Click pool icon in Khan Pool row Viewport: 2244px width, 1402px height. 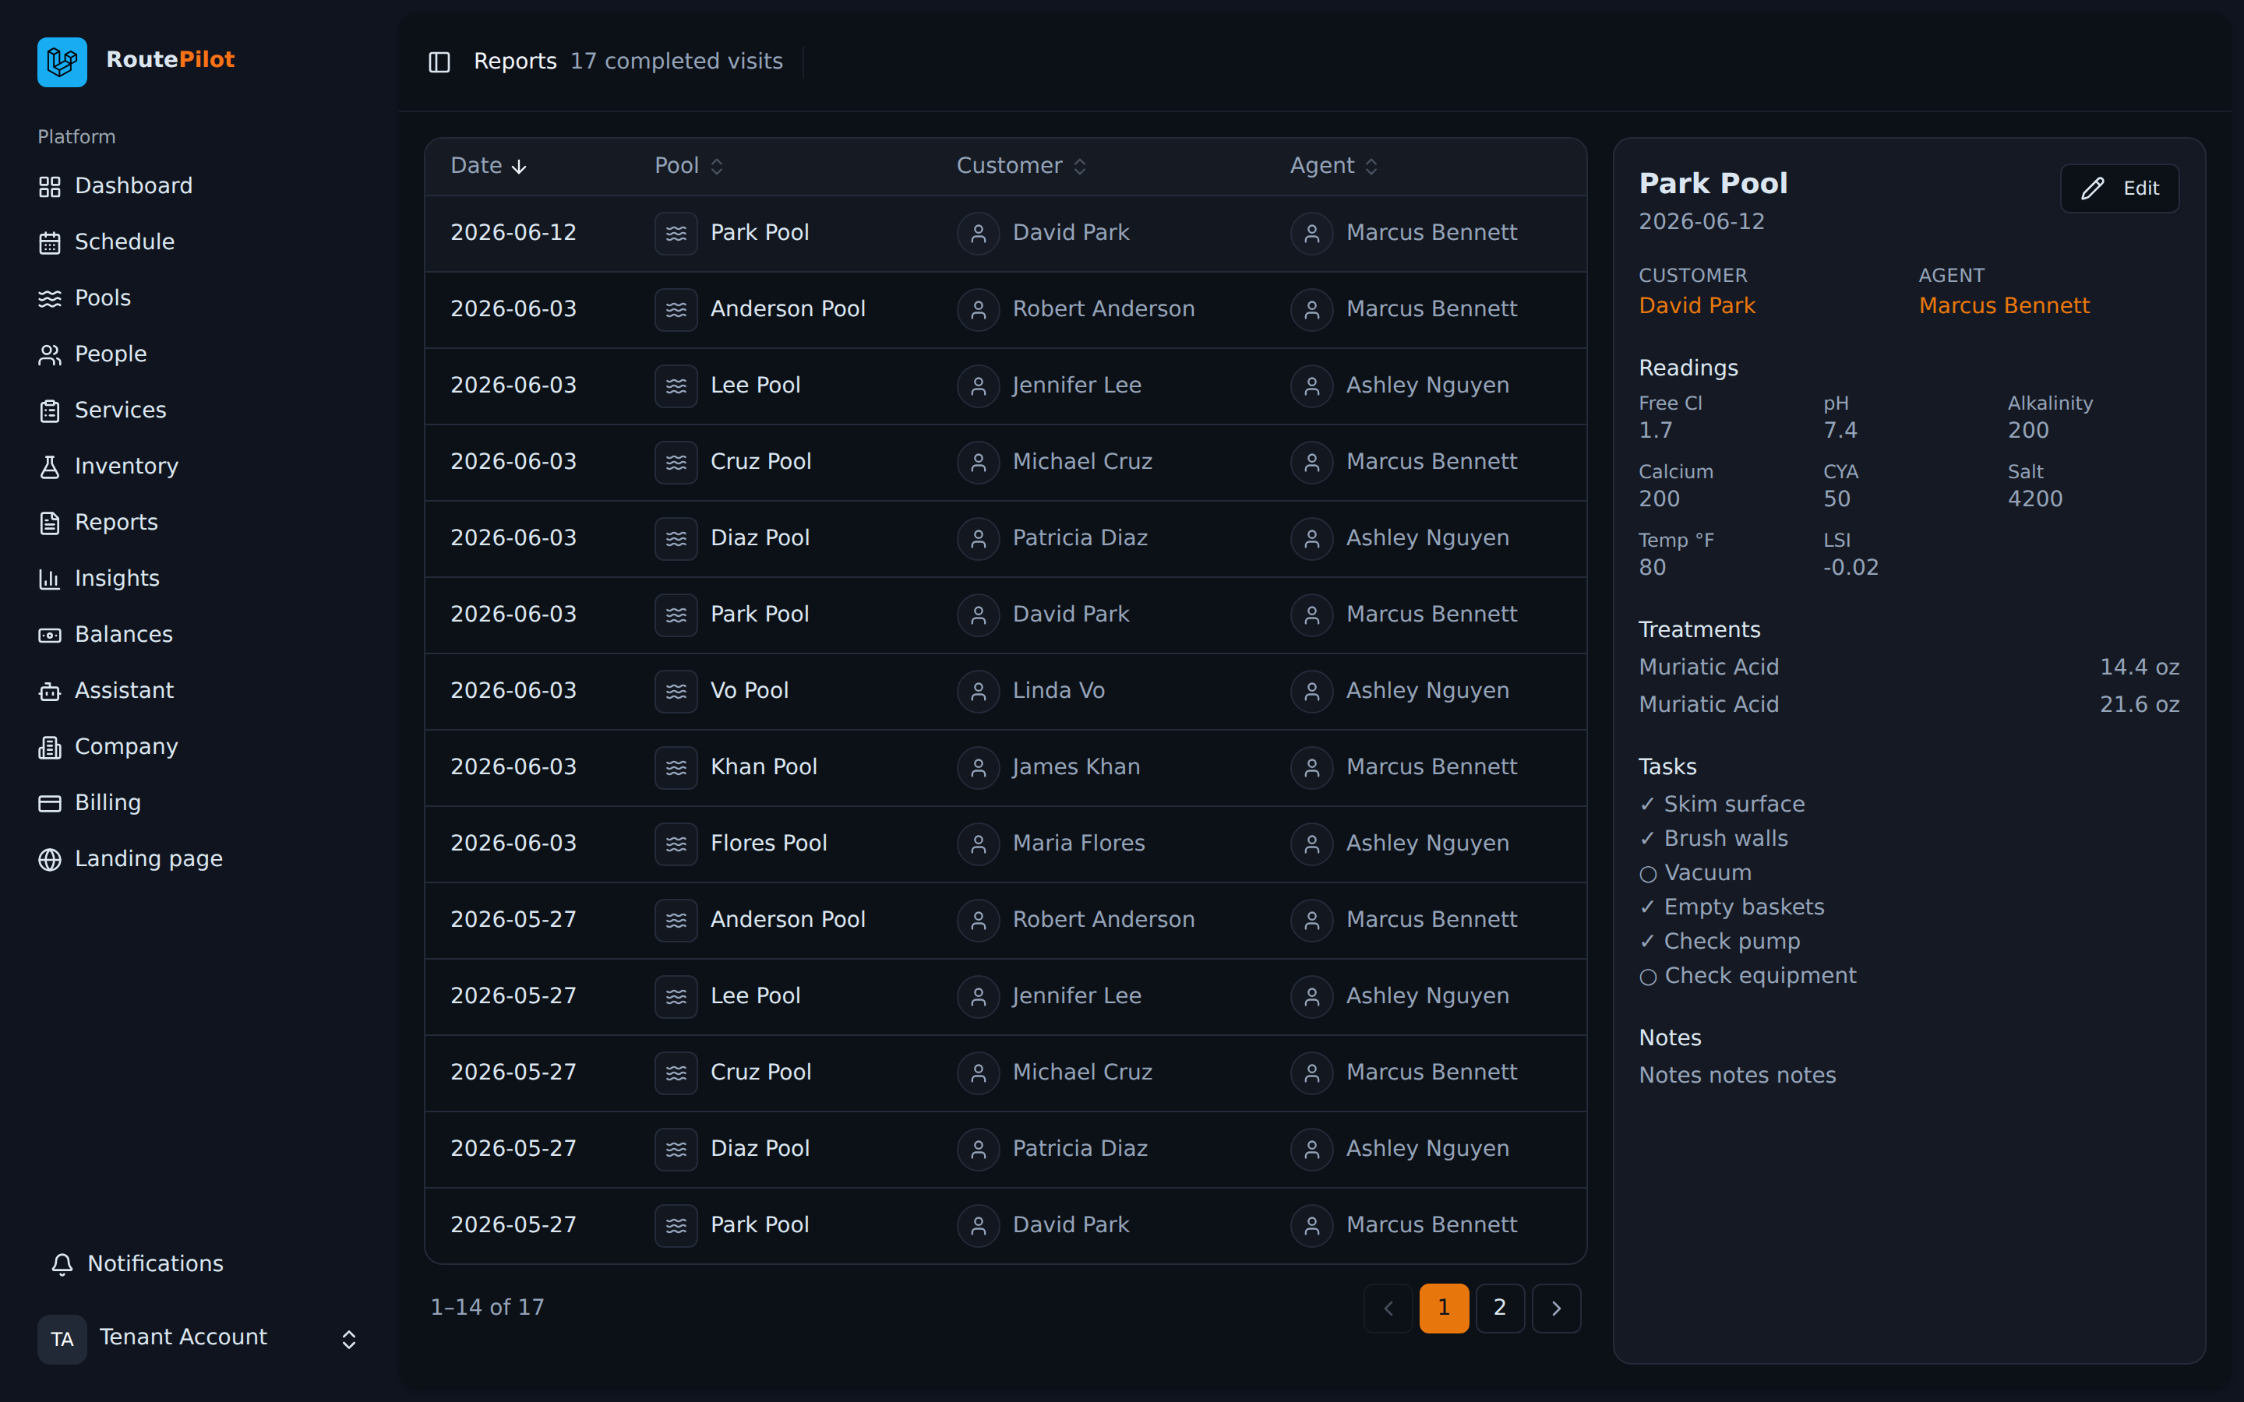(676, 767)
